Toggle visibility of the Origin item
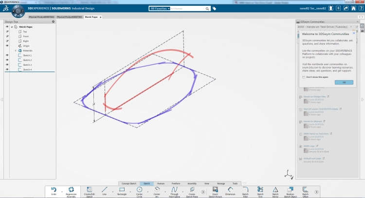365x198 pixels. (7, 46)
